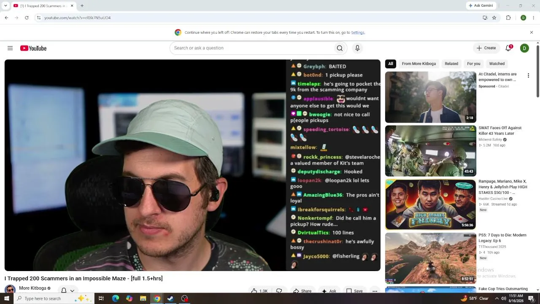This screenshot has width=540, height=304.
Task: Click the search magnifier button
Action: (x=340, y=48)
